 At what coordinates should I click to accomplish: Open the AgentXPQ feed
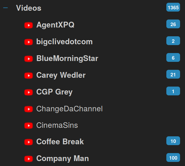[55, 25]
